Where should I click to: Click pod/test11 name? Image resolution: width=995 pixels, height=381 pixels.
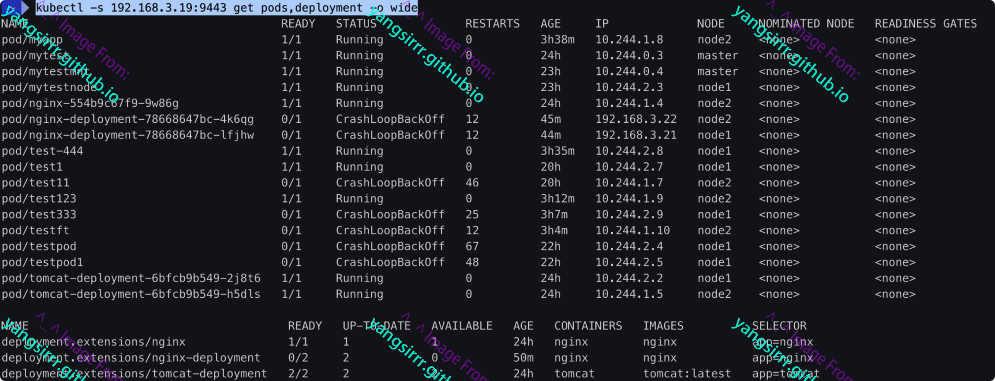pyautogui.click(x=35, y=183)
